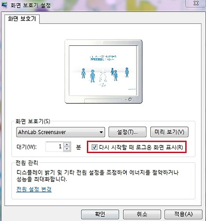Click the 대기(W): label
206x221 pixels.
click(27, 147)
